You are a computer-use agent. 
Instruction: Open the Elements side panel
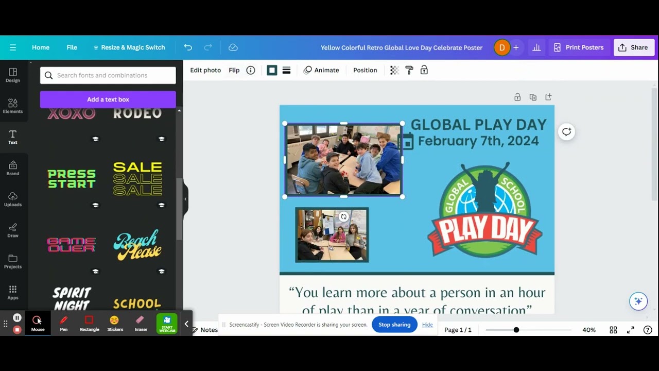click(x=13, y=106)
